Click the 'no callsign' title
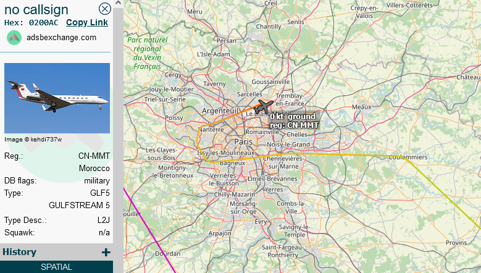This screenshot has height=273, width=481. point(36,9)
